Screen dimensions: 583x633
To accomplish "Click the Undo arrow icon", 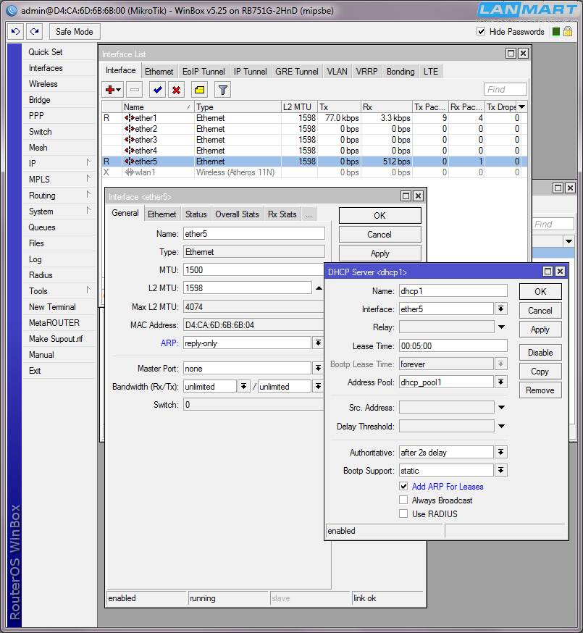I will (16, 32).
